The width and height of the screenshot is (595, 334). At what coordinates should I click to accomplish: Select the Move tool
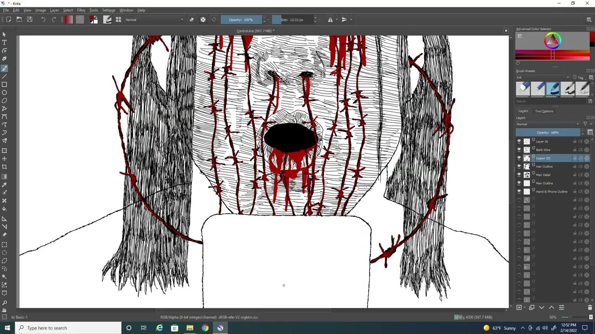pos(4,159)
